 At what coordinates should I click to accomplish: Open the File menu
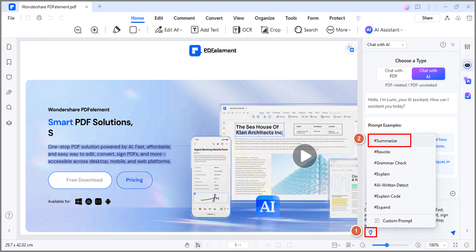(11, 18)
